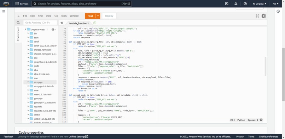285x139 pixels.
Task: Expand the gridfs folder arrow
Action: point(28,66)
